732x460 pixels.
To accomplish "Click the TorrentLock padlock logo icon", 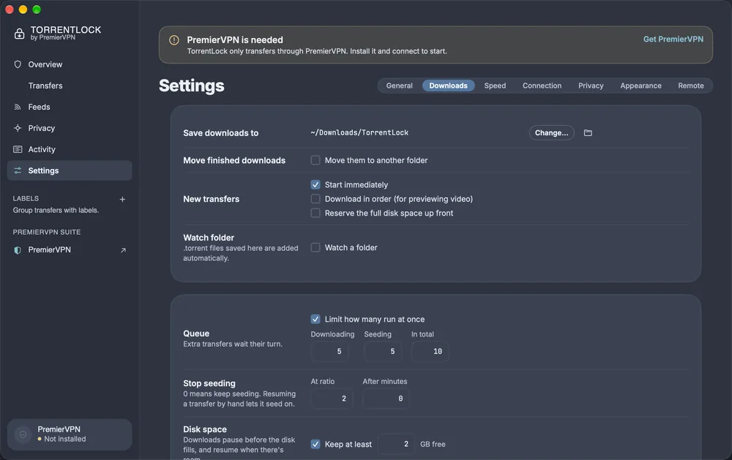I will (x=19, y=33).
